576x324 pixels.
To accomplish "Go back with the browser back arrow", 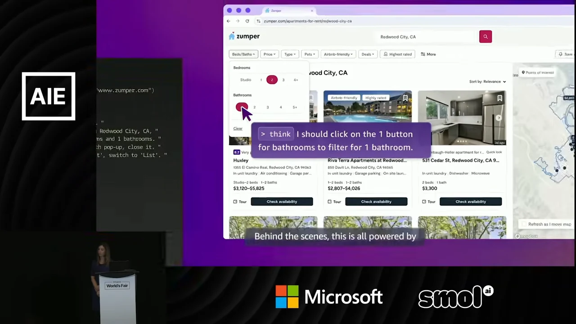I will tap(229, 21).
